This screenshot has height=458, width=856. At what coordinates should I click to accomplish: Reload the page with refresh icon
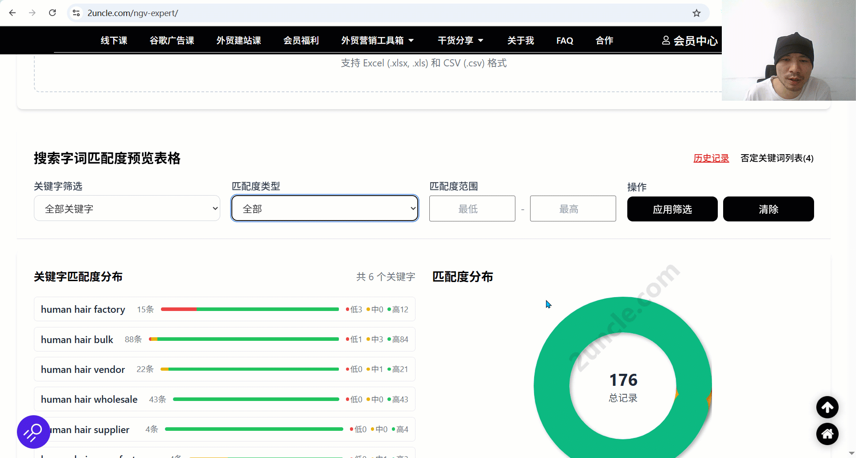(53, 13)
